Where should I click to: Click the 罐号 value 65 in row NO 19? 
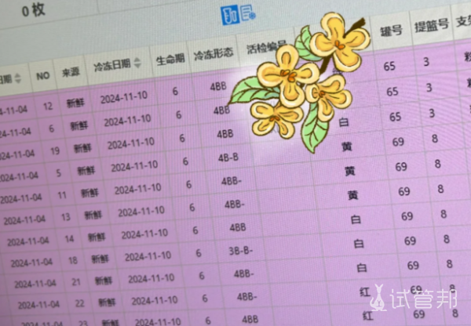pos(395,117)
